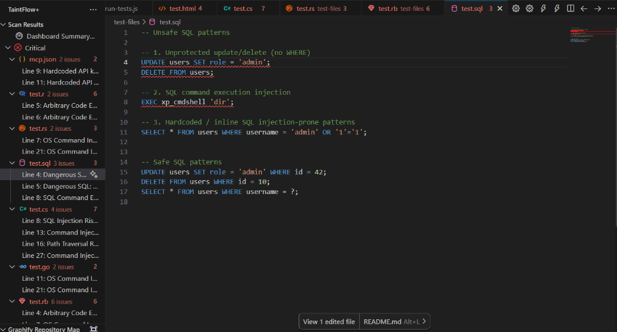Open the Line 16: Path Traversal issue
617x332 pixels.
[60, 243]
